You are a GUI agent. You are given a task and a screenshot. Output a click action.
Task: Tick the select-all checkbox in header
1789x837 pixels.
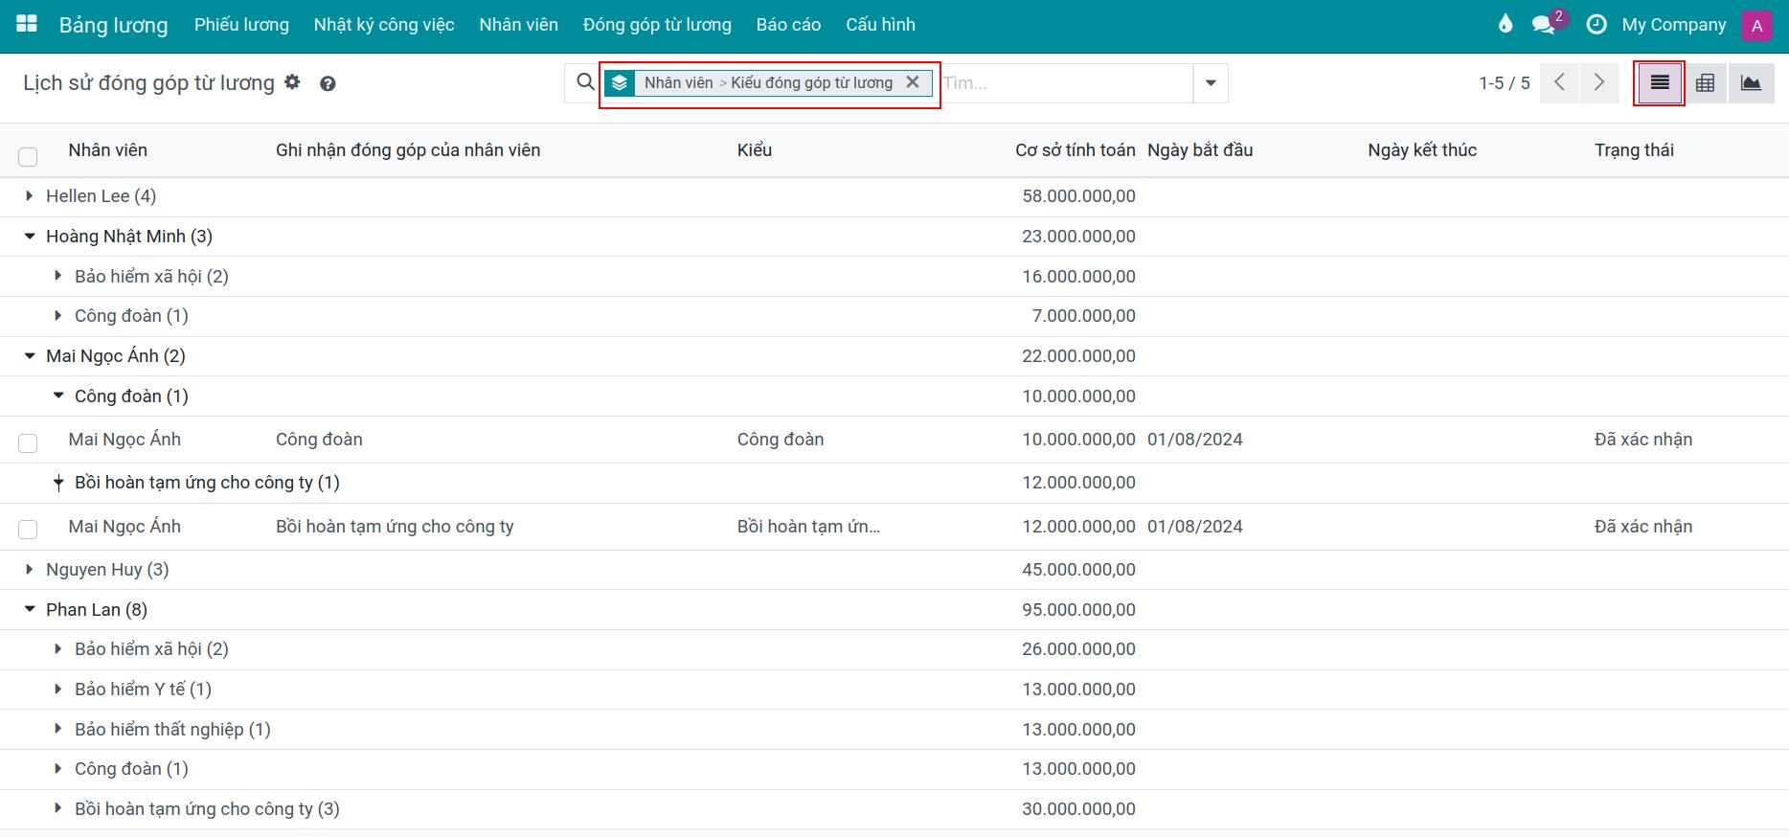[x=28, y=156]
